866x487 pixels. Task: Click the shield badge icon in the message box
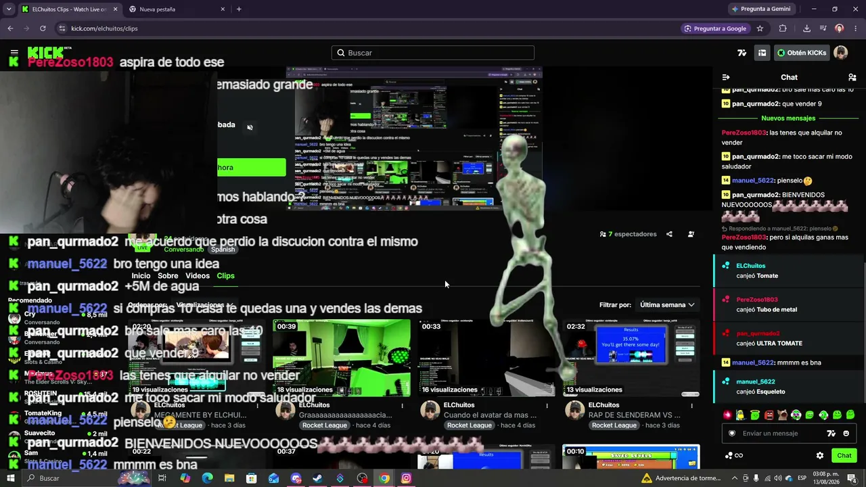(x=731, y=434)
